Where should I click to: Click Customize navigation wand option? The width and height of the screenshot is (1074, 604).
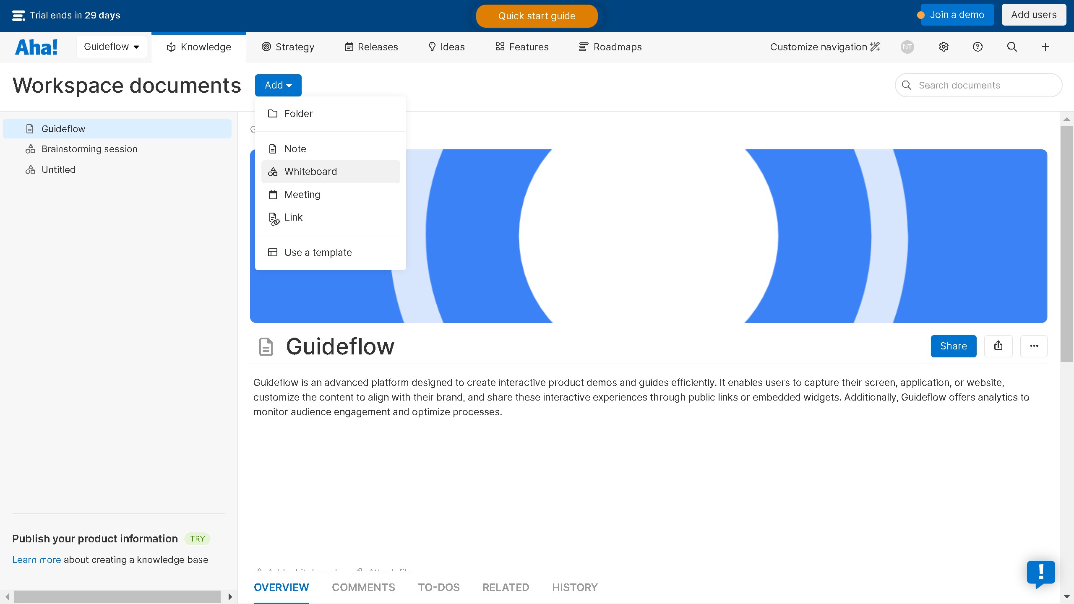pos(824,47)
